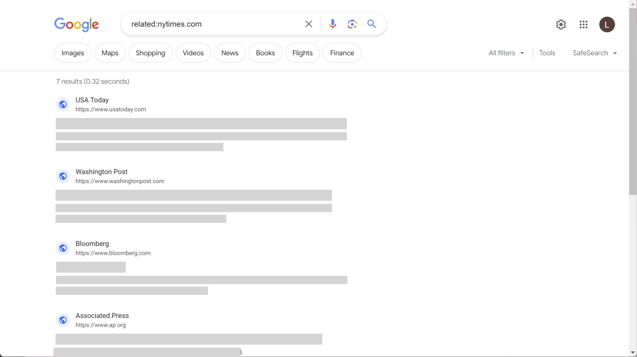
Task: Start voice search with microphone icon
Action: coord(332,24)
